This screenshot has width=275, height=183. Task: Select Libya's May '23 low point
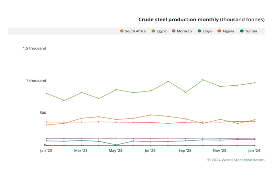click(116, 145)
